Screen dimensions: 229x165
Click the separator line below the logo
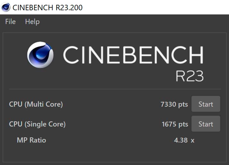[114, 89]
